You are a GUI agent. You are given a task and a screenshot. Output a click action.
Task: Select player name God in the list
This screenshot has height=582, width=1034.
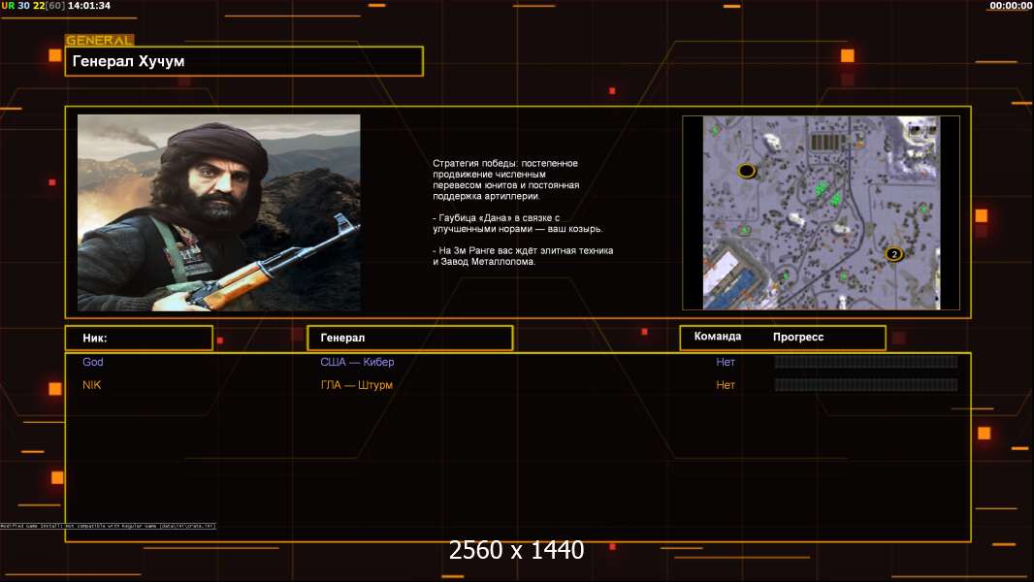93,362
